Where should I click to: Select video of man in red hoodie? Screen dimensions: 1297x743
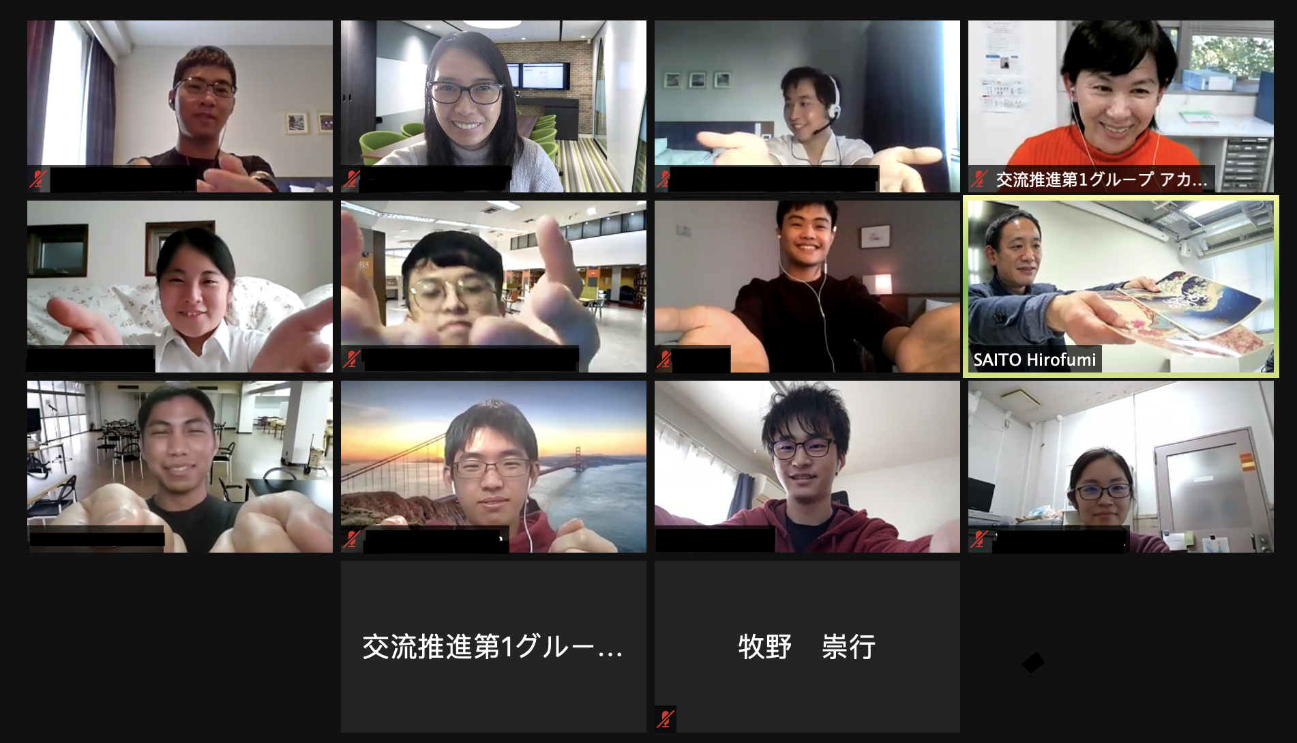(x=807, y=467)
